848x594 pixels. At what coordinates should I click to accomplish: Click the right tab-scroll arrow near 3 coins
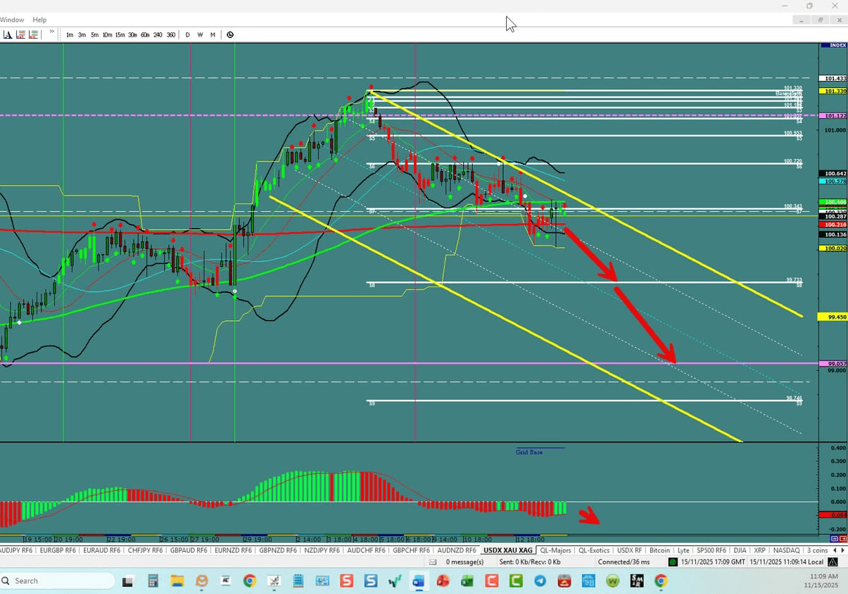pos(843,550)
